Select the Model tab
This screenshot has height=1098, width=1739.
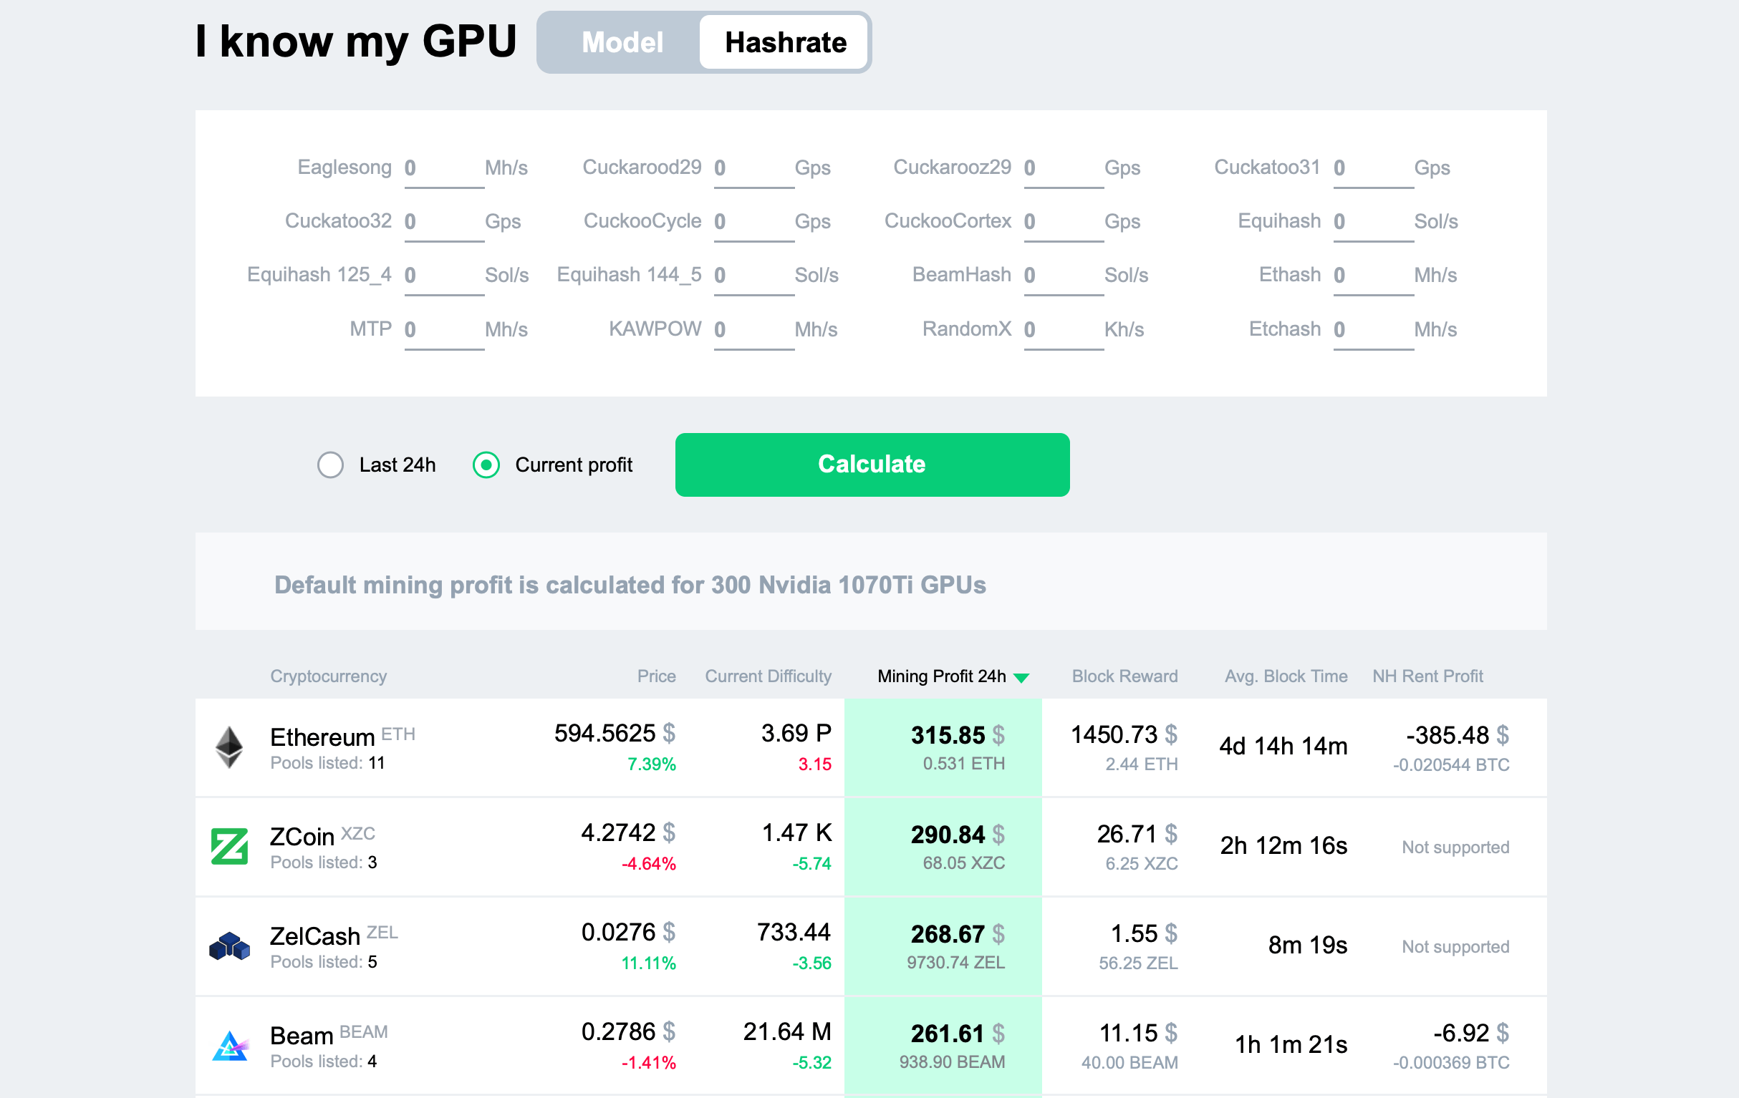(620, 42)
